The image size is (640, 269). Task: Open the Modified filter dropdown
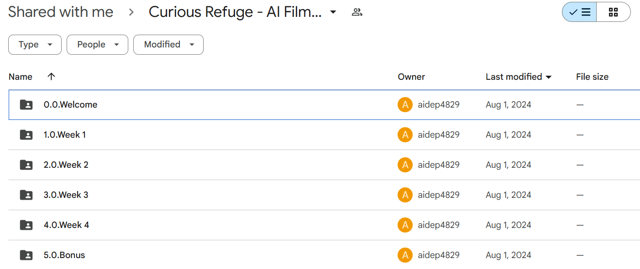(168, 45)
